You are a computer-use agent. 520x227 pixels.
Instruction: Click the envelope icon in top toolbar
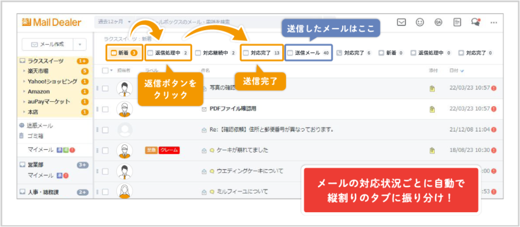coord(402,22)
